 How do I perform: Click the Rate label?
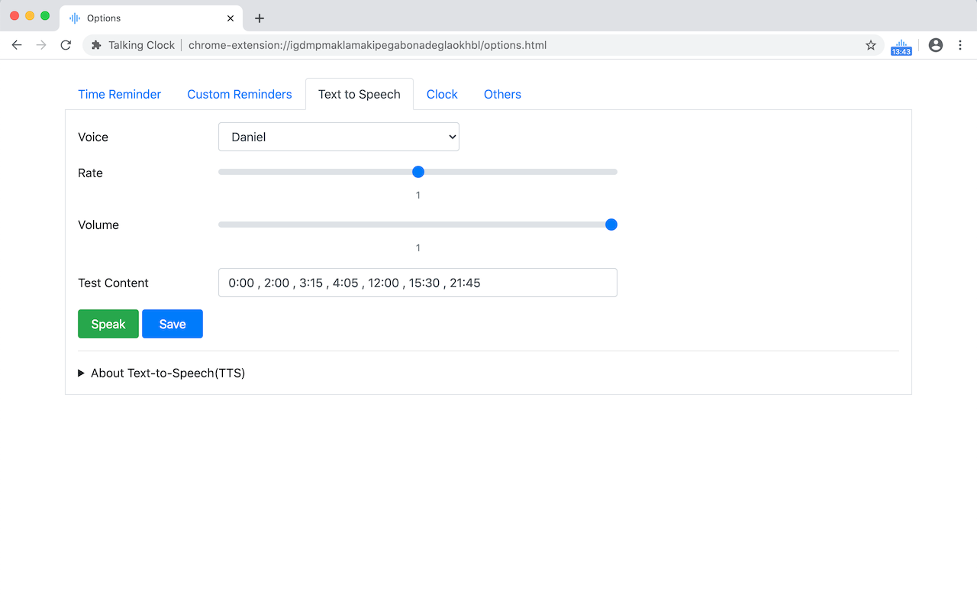tap(90, 173)
